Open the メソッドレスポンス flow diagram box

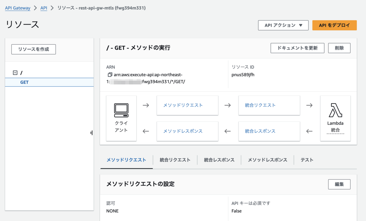pyautogui.click(x=188, y=131)
